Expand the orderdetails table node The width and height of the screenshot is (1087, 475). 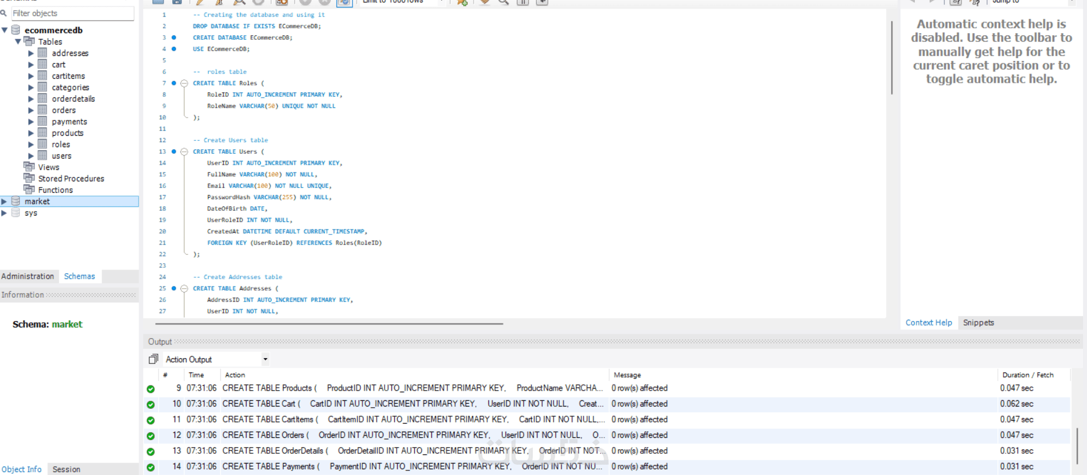pyautogui.click(x=31, y=99)
